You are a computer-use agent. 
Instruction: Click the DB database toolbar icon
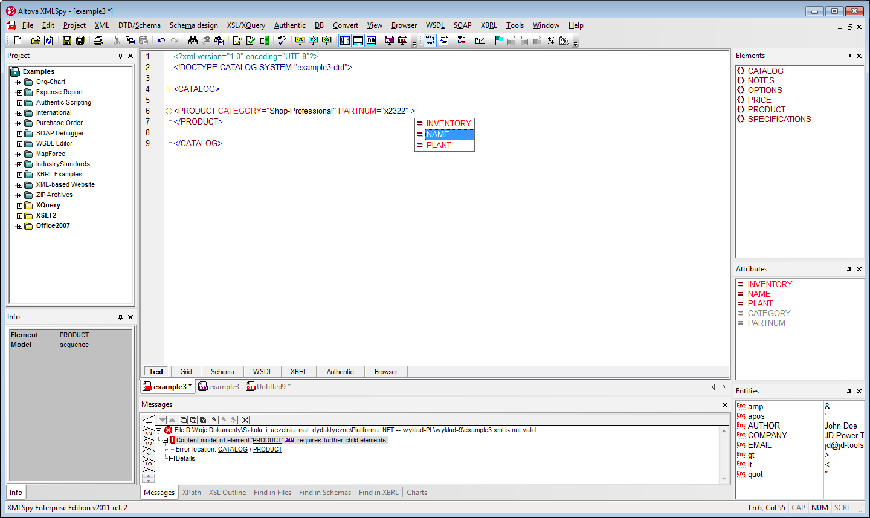371,40
